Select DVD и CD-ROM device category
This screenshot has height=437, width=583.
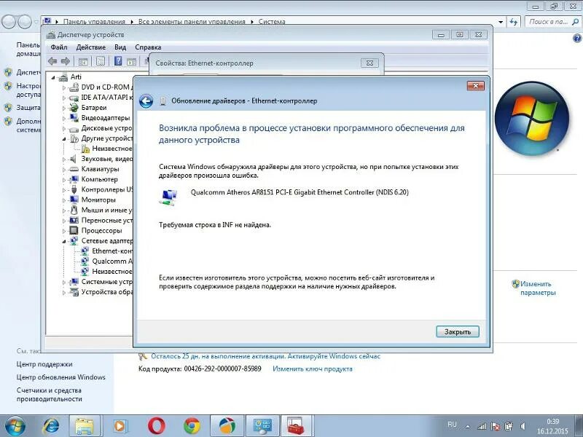105,87
